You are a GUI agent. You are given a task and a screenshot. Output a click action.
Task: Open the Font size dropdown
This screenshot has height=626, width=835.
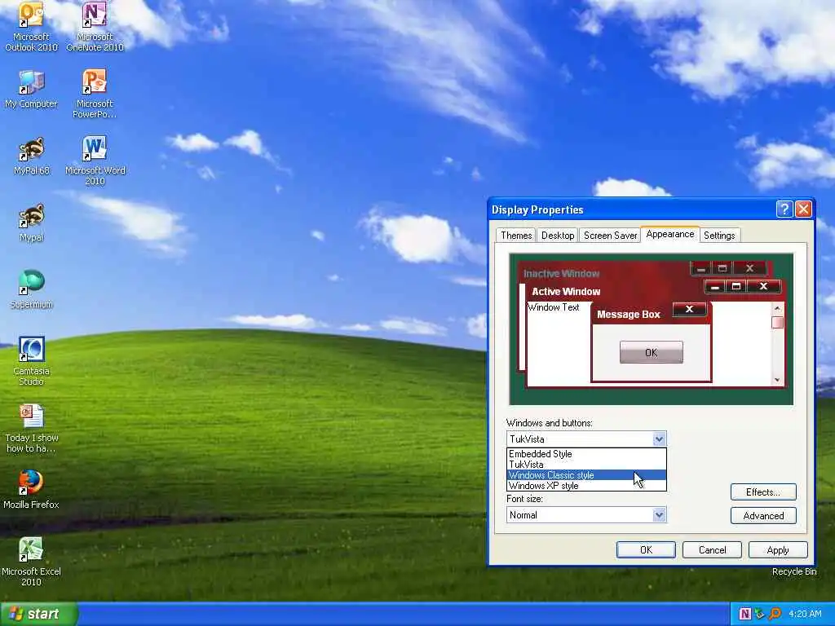586,515
